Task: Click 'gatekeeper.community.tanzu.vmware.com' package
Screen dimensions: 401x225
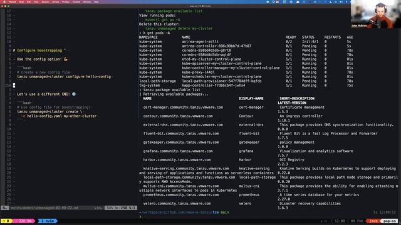Action: (x=181, y=142)
